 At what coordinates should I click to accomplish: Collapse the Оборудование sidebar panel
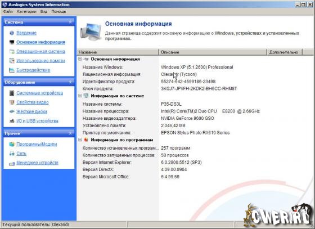(x=70, y=82)
